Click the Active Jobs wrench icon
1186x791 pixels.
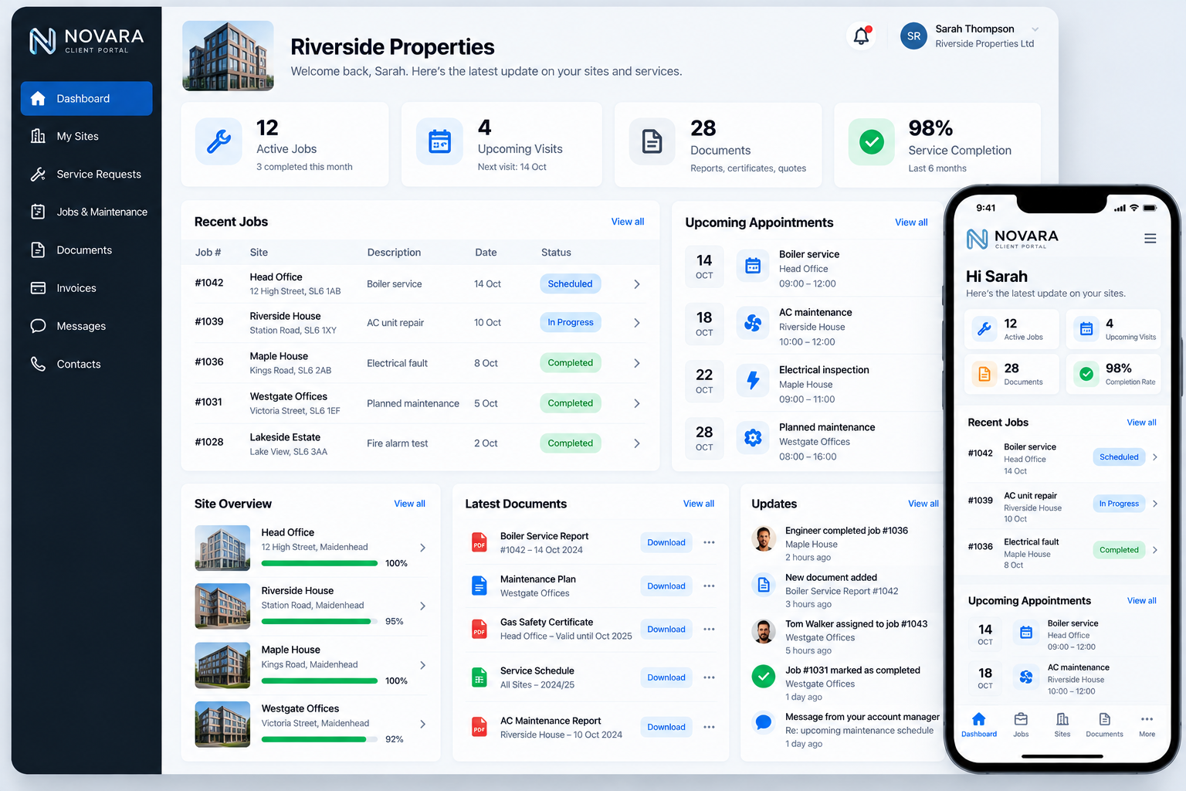click(x=219, y=141)
